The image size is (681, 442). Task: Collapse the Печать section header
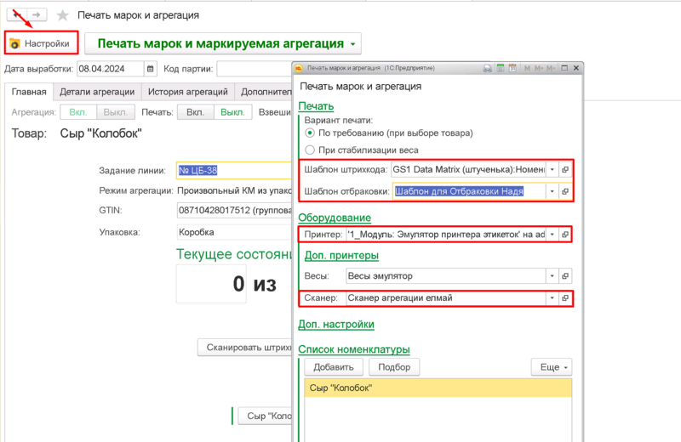click(x=316, y=106)
